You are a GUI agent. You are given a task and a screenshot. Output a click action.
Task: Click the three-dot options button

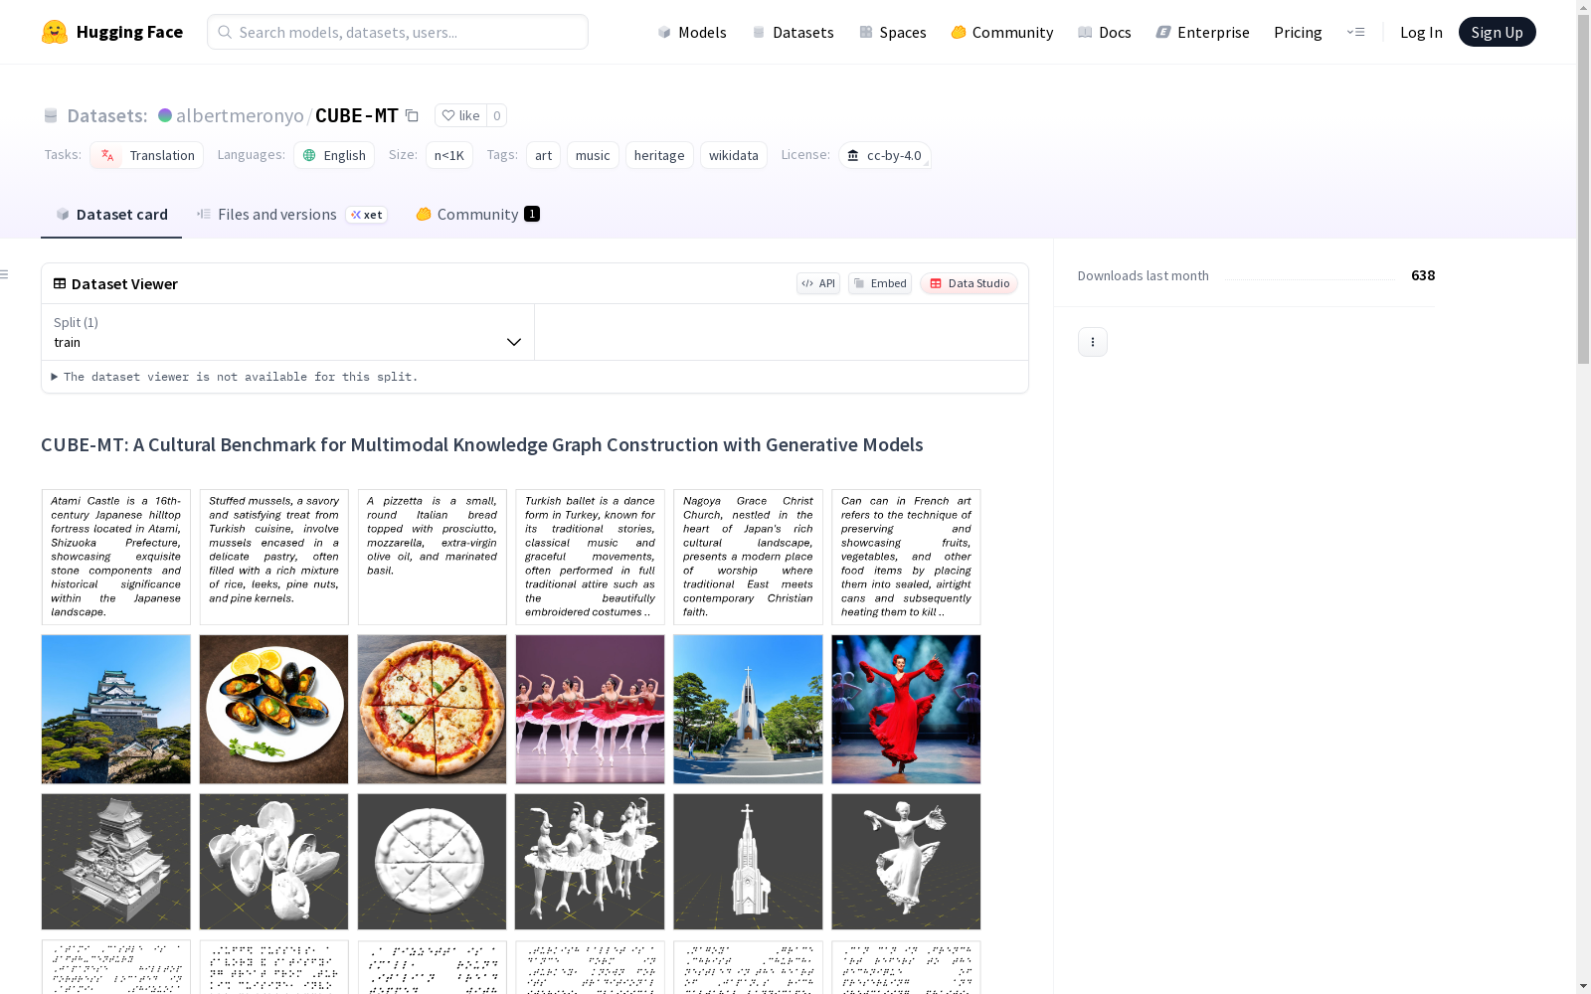click(x=1093, y=342)
